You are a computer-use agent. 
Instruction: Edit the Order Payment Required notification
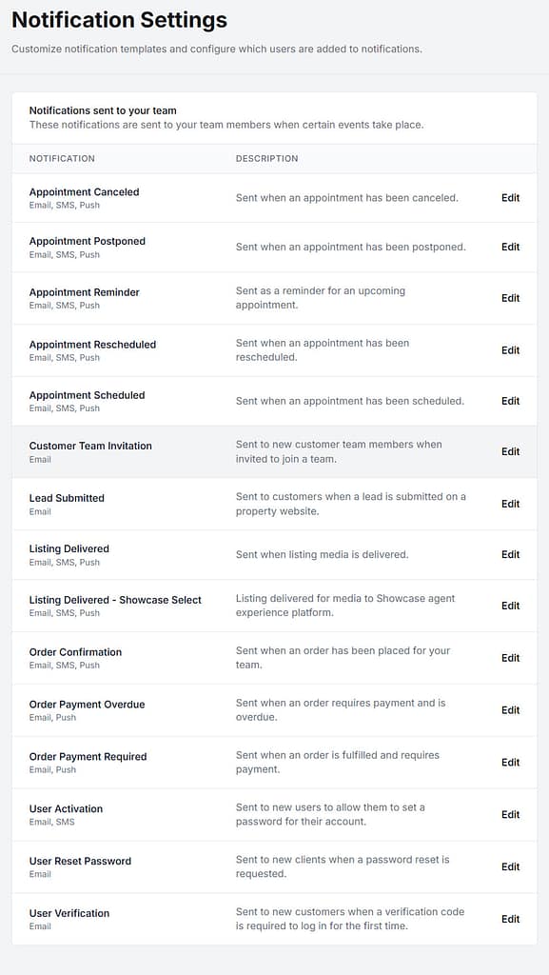[510, 762]
